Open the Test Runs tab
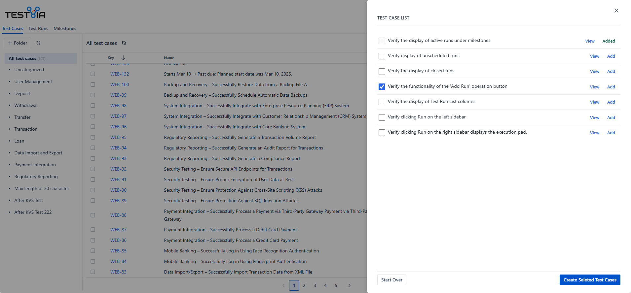Image resolution: width=631 pixels, height=293 pixels. [x=38, y=28]
